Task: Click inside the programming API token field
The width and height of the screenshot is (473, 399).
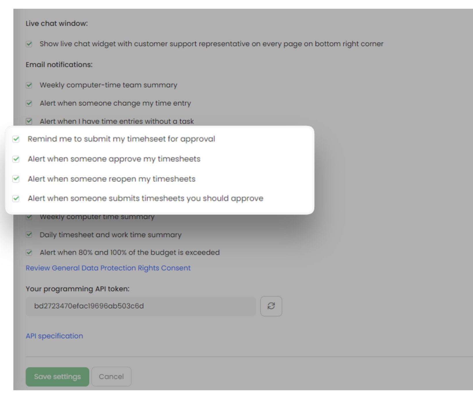Action: click(140, 306)
